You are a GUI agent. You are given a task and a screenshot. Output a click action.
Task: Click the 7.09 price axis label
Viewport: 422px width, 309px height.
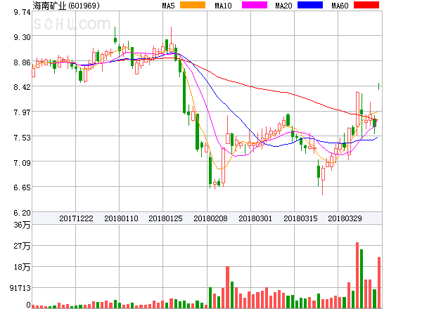[22, 163]
